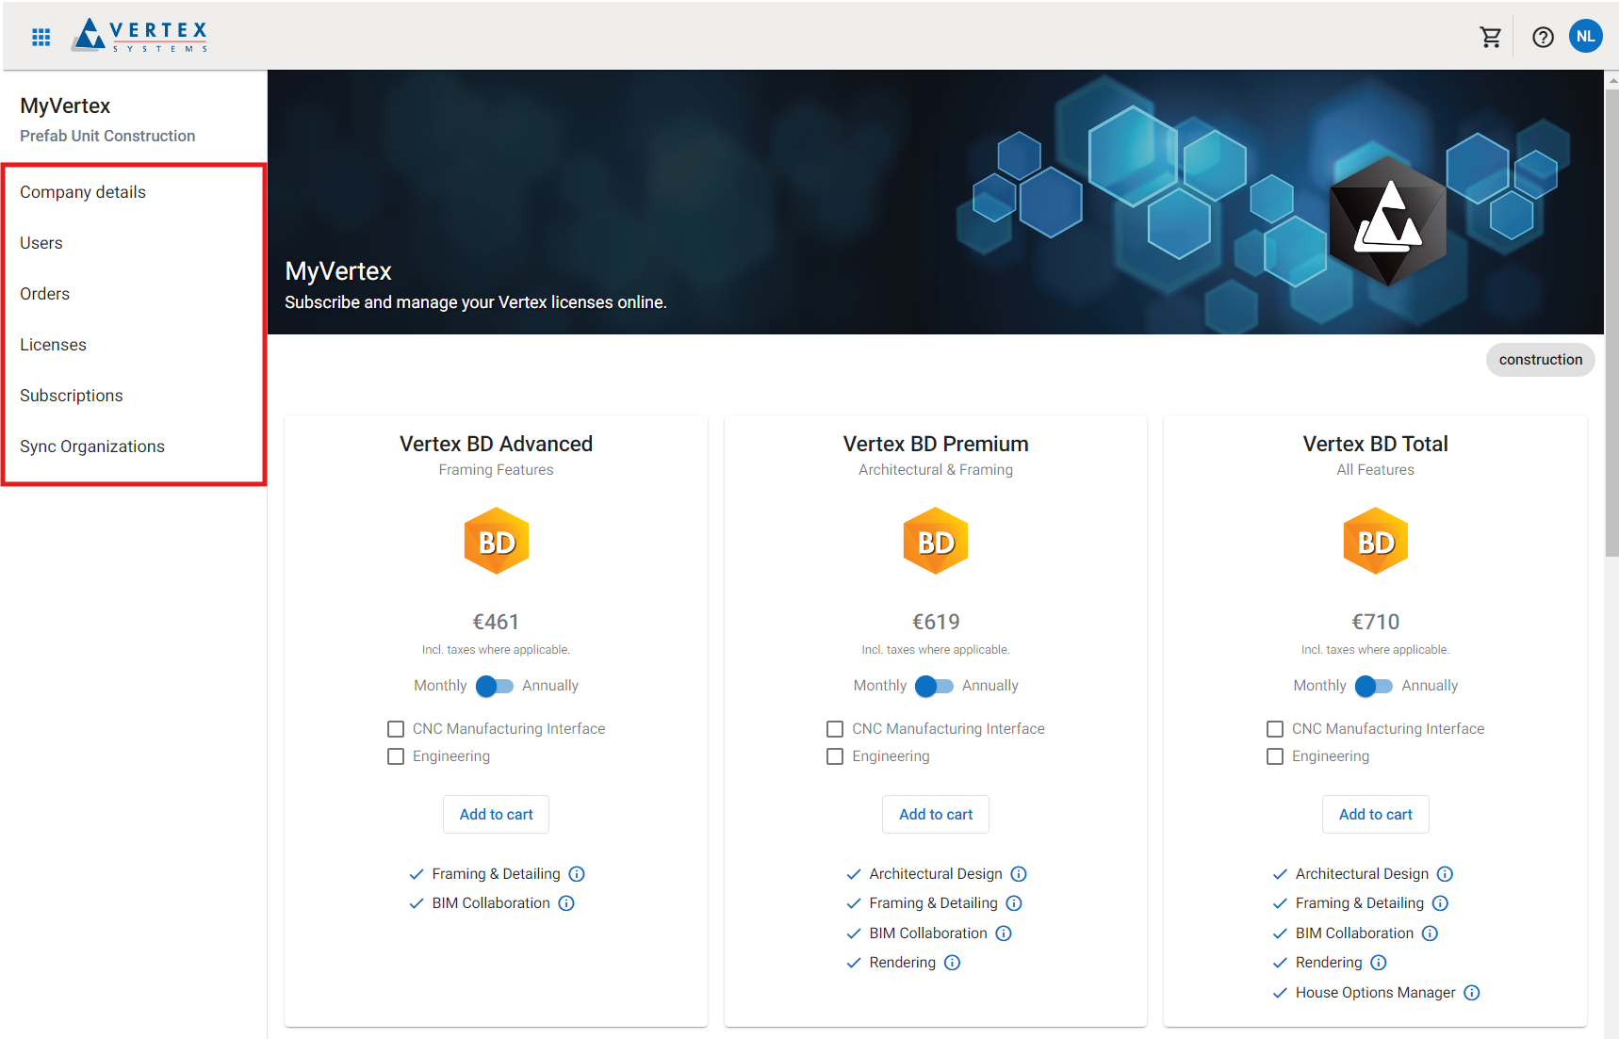
Task: Click the help question mark icon
Action: tap(1543, 37)
